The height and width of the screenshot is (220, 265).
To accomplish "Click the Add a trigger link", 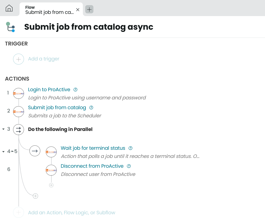I will 44,59.
